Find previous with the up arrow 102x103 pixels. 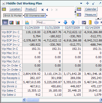click(x=73, y=22)
